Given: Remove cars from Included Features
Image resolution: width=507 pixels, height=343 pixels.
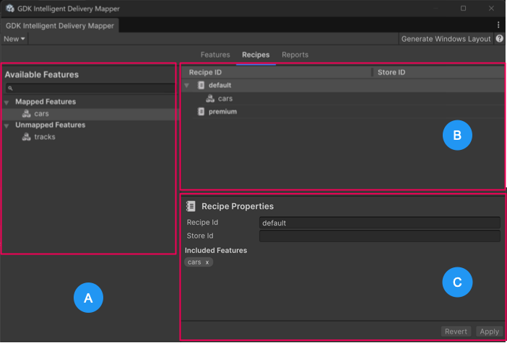Looking at the screenshot, I should 207,262.
